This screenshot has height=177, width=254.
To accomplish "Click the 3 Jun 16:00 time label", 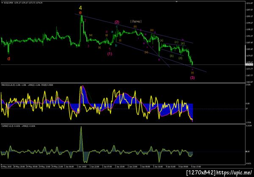I will pyautogui.click(x=157, y=167).
